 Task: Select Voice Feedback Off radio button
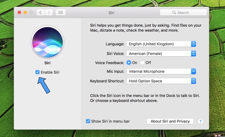coord(142,63)
